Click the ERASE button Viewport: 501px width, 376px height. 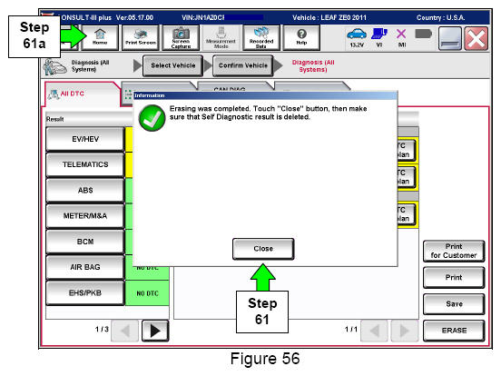pos(454,331)
